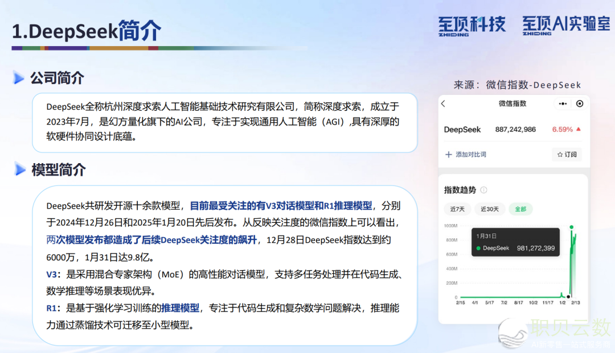Click the bold blue text 目前最受关注的有V3对话模型和R1推理模型
Viewport: 615px width, 353px height.
coord(281,205)
